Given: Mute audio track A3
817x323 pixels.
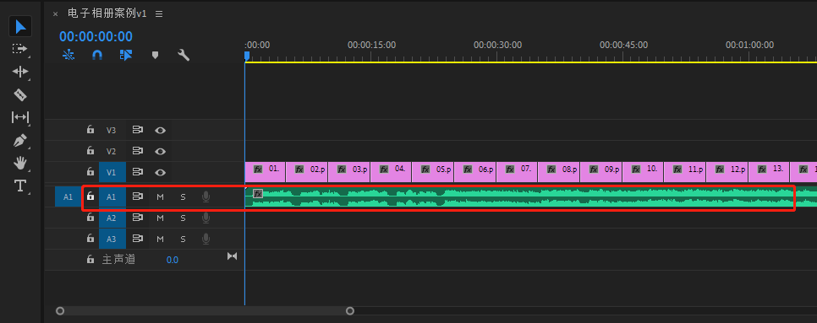Looking at the screenshot, I should pos(161,239).
